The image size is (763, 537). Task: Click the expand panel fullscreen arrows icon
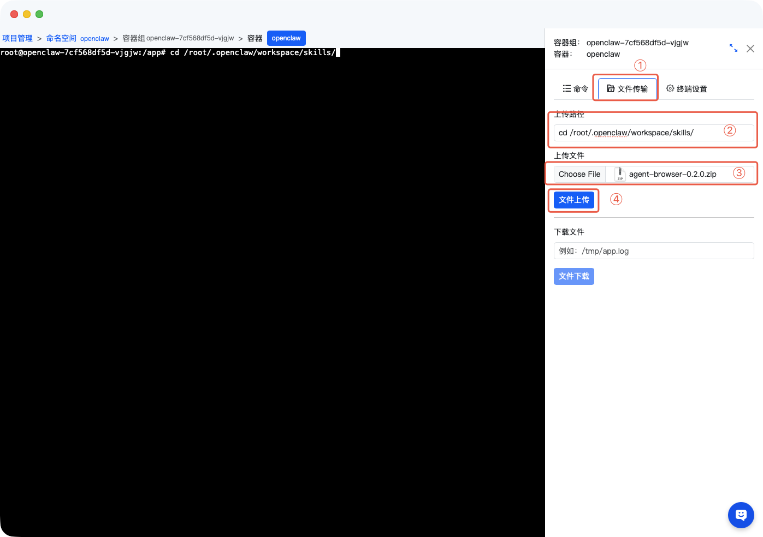pyautogui.click(x=734, y=48)
